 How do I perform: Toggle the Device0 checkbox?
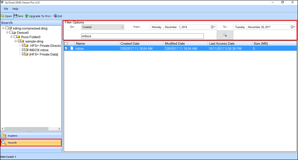[11, 32]
